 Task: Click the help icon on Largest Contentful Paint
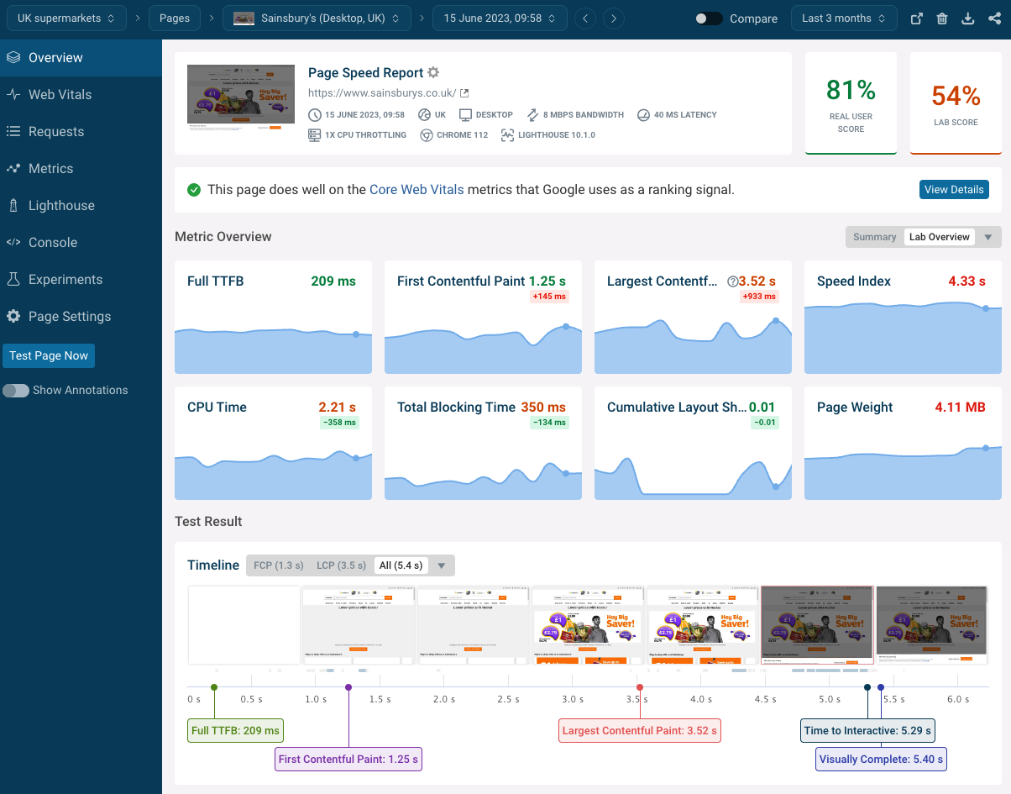pyautogui.click(x=732, y=281)
